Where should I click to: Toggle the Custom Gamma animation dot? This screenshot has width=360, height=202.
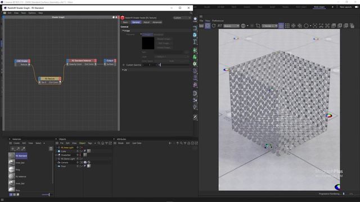[124, 65]
